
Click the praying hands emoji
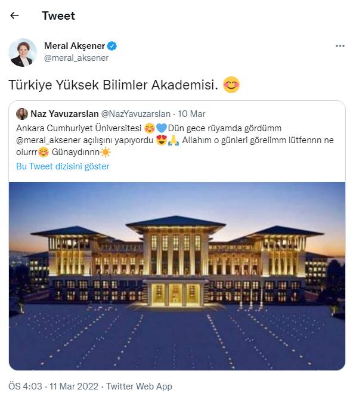pos(174,140)
